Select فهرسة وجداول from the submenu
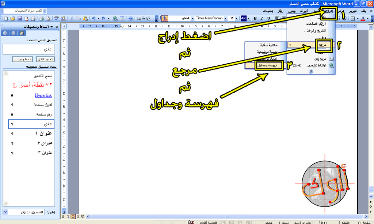374x224 pixels. click(x=266, y=65)
